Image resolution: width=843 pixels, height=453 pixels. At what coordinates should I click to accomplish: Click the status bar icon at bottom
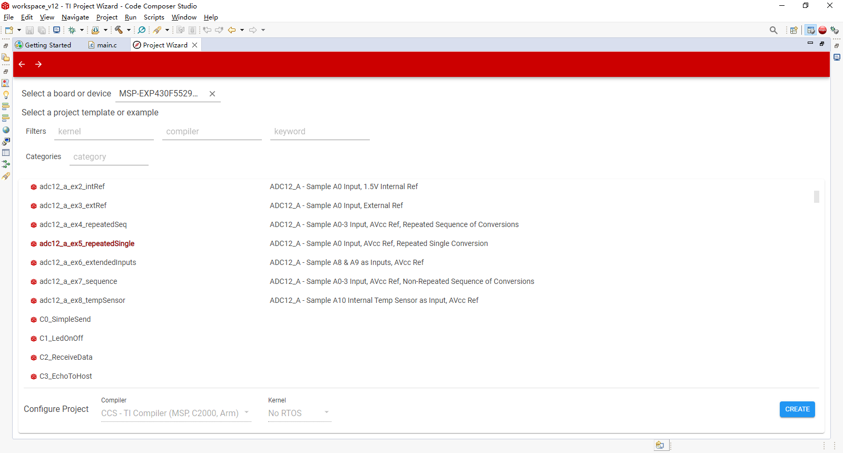[660, 445]
